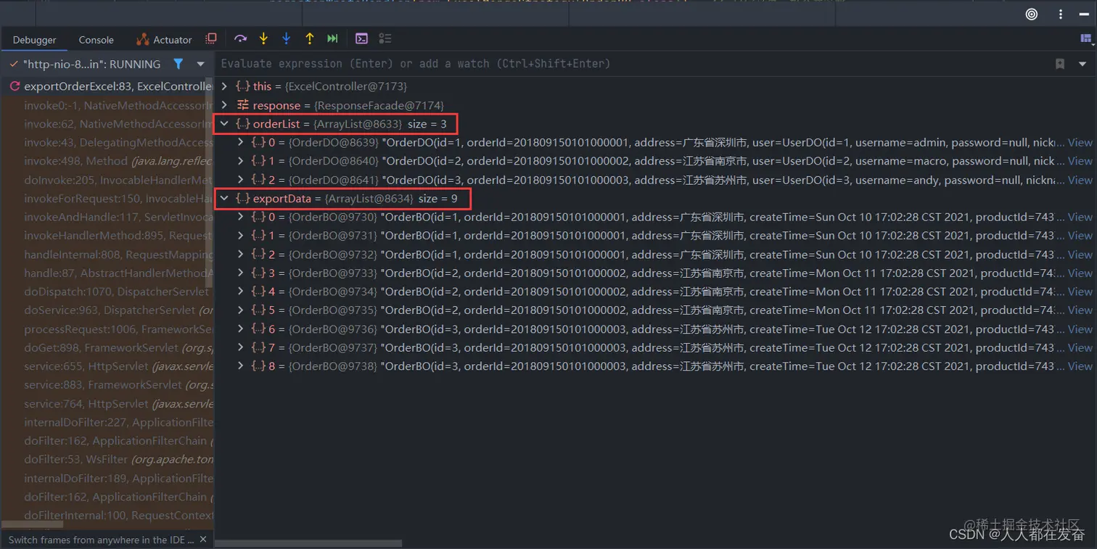The image size is (1097, 549).
Task: Open the evaluate expression history dropdown
Action: point(1082,64)
